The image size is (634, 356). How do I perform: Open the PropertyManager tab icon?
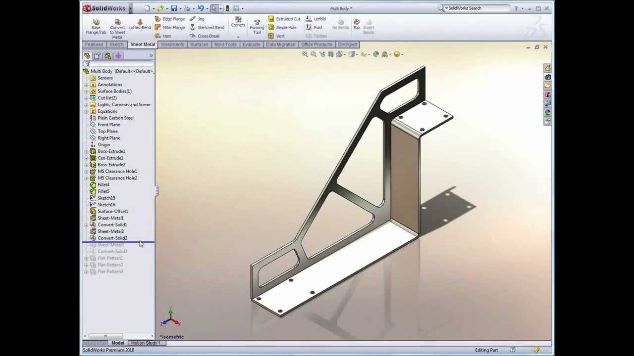pyautogui.click(x=97, y=56)
